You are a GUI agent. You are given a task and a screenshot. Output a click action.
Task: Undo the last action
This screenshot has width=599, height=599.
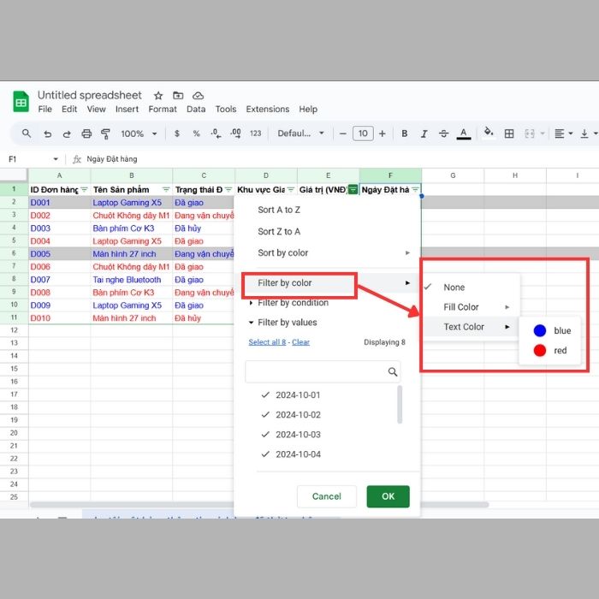pos(47,133)
